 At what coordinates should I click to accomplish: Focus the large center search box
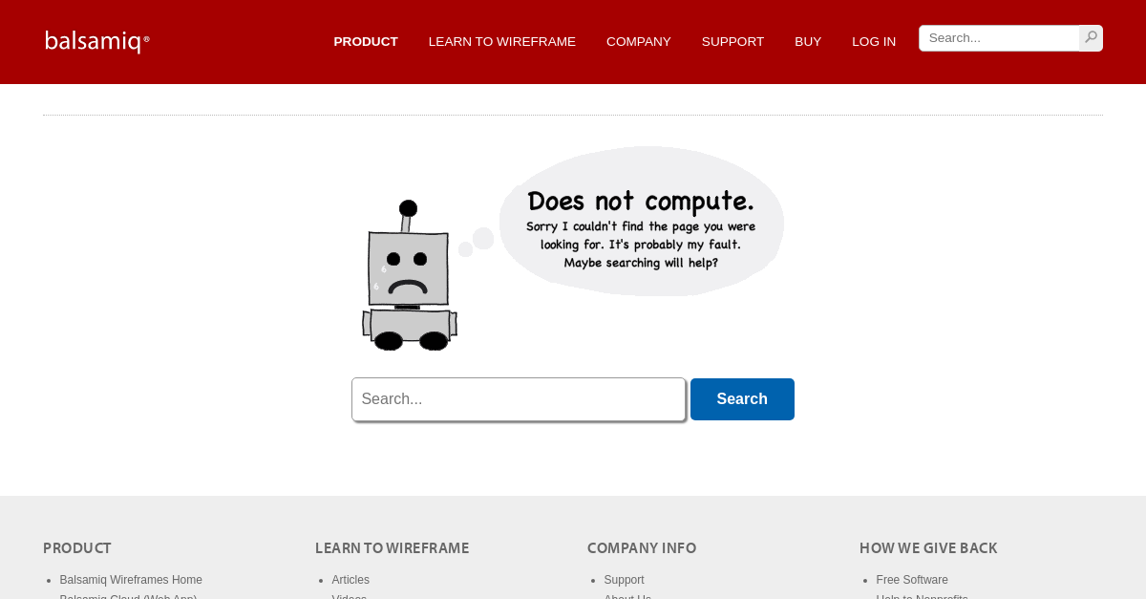[x=518, y=399]
